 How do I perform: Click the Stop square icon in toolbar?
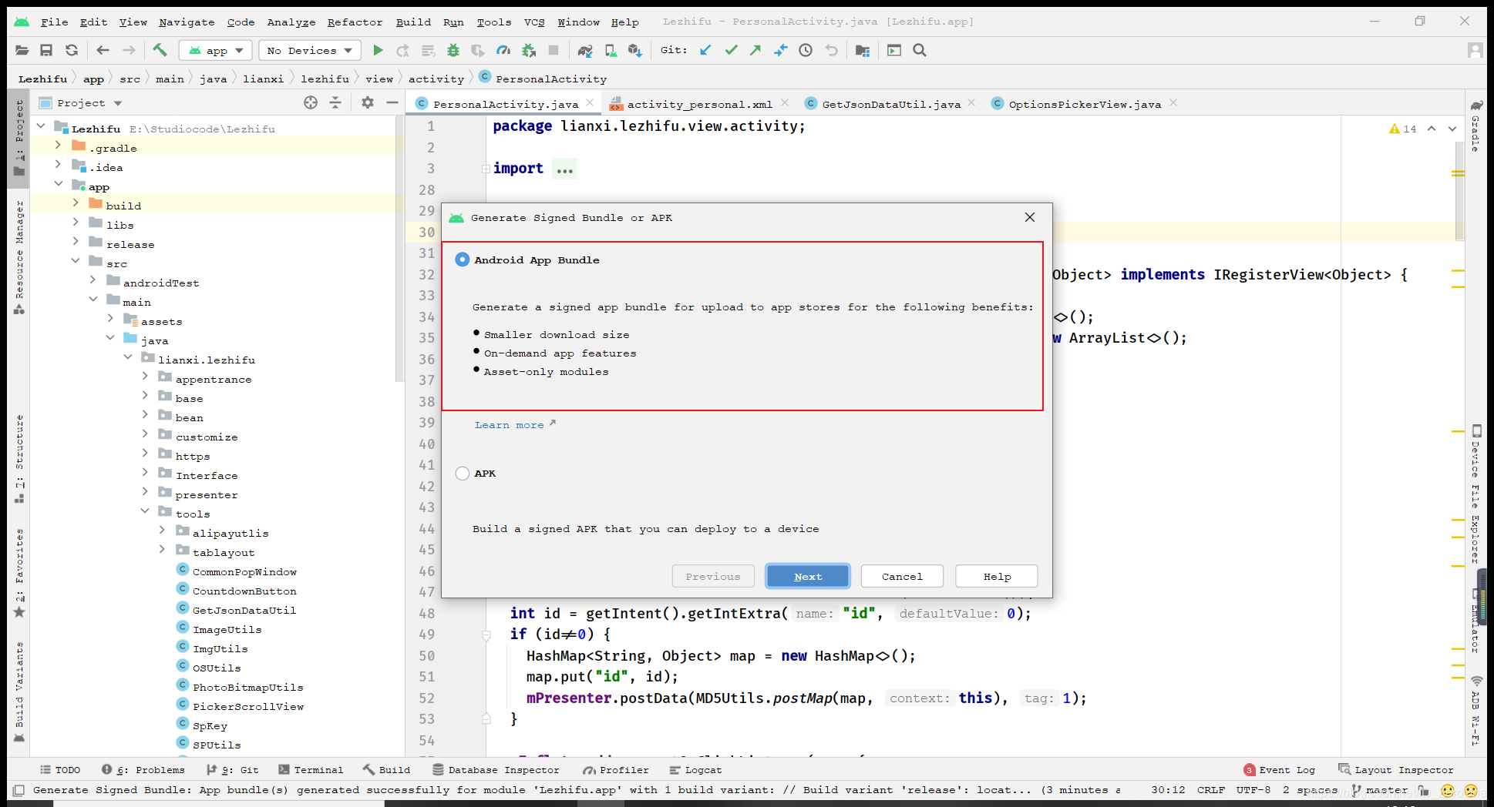[554, 51]
